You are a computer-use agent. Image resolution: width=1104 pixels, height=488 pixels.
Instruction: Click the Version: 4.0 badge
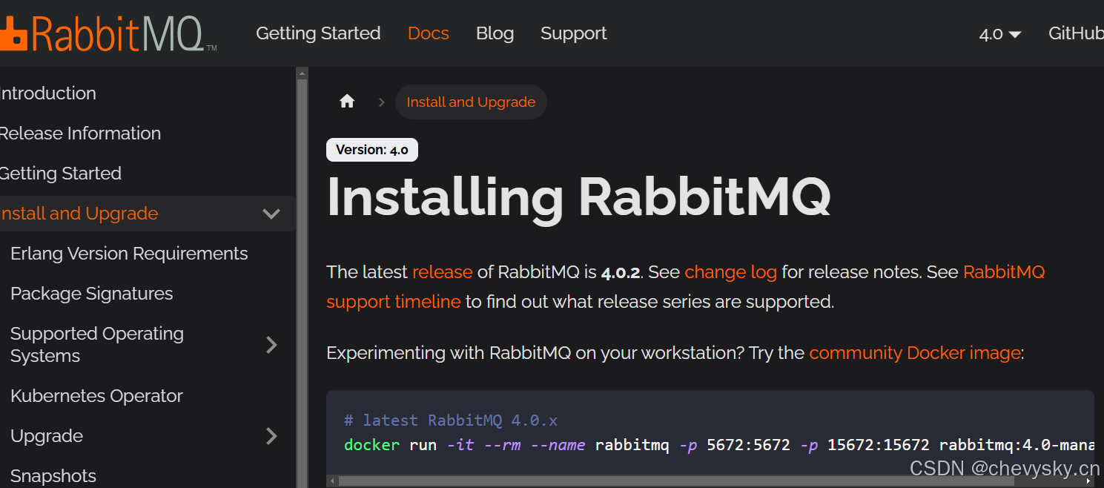click(372, 150)
